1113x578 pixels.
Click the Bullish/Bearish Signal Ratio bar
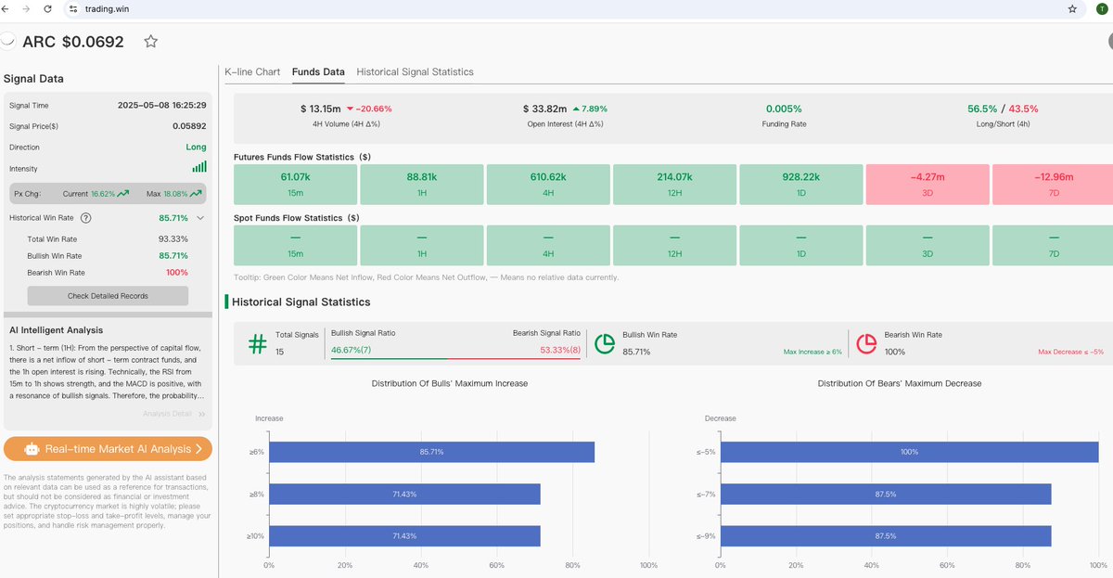455,358
